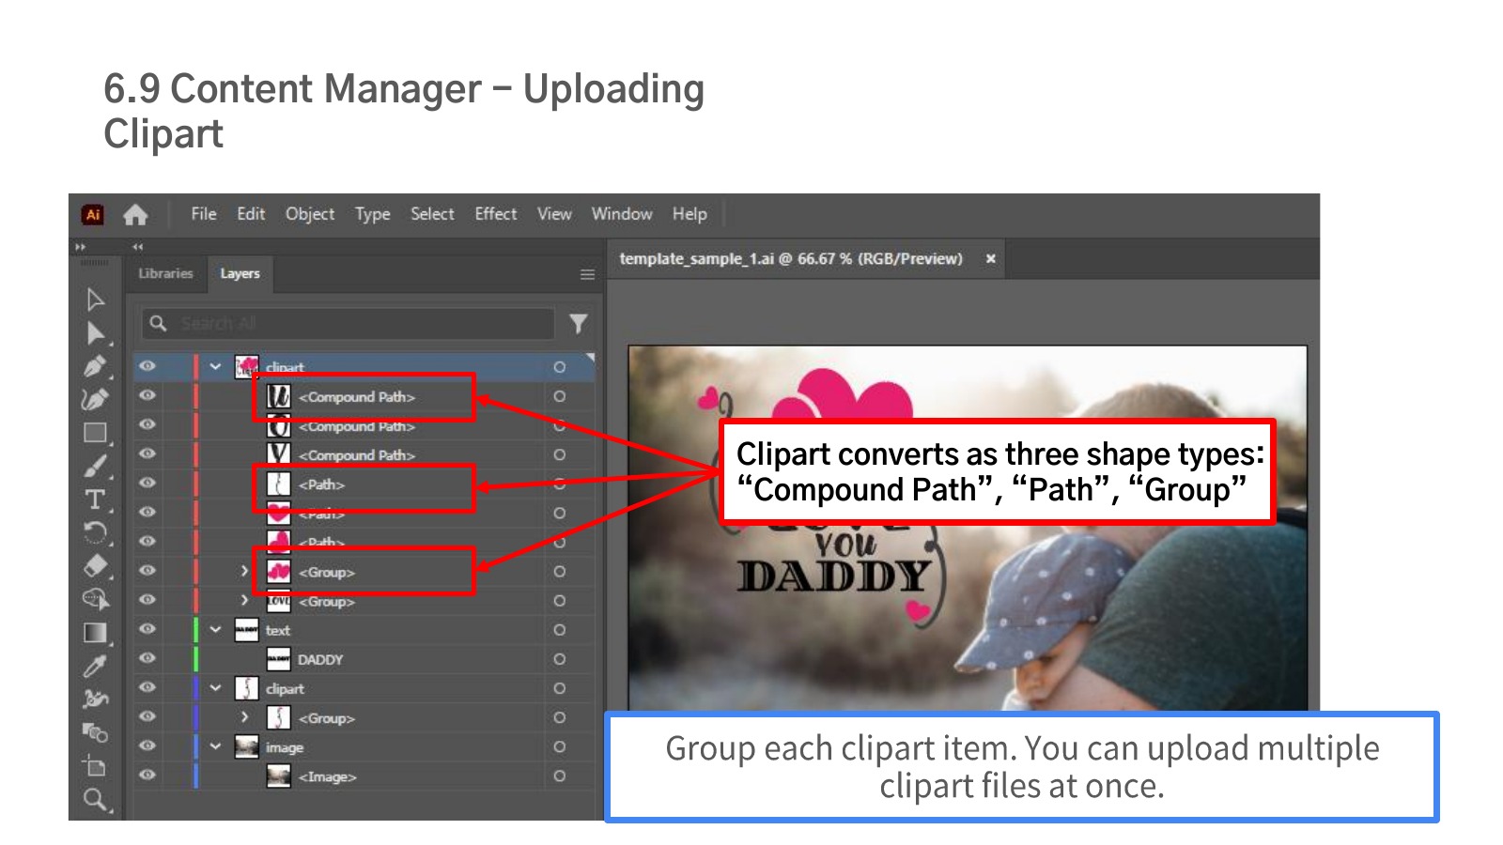The width and height of the screenshot is (1503, 845).
Task: Click the DADDY text on the artboard
Action: pos(834,576)
